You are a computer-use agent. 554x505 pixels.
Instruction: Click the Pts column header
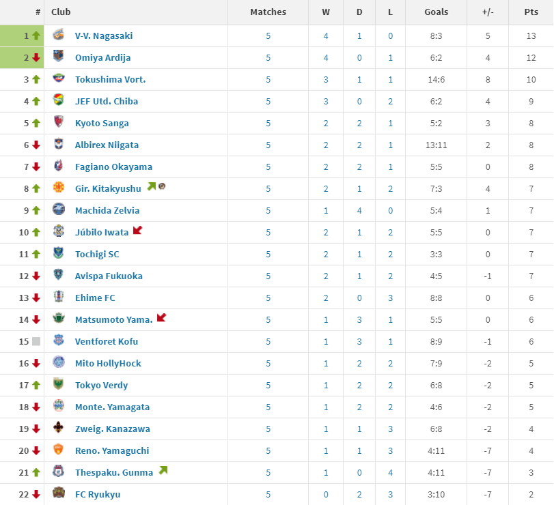pyautogui.click(x=531, y=12)
